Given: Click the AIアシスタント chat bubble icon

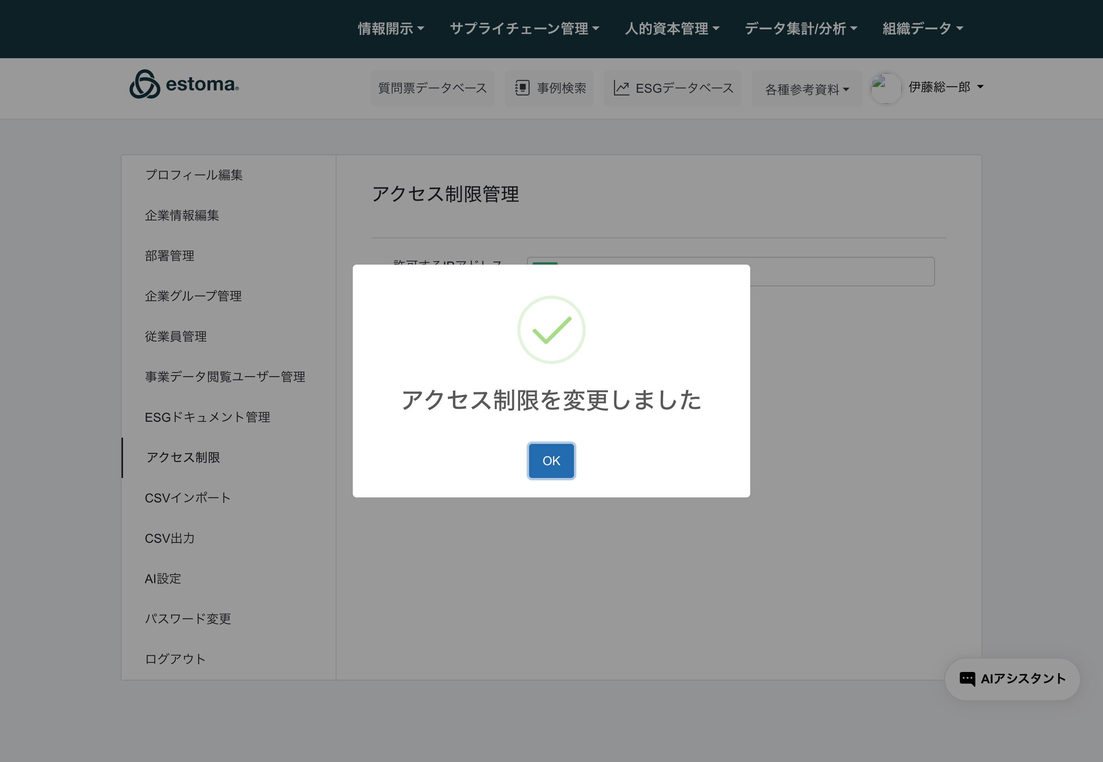Looking at the screenshot, I should 967,679.
